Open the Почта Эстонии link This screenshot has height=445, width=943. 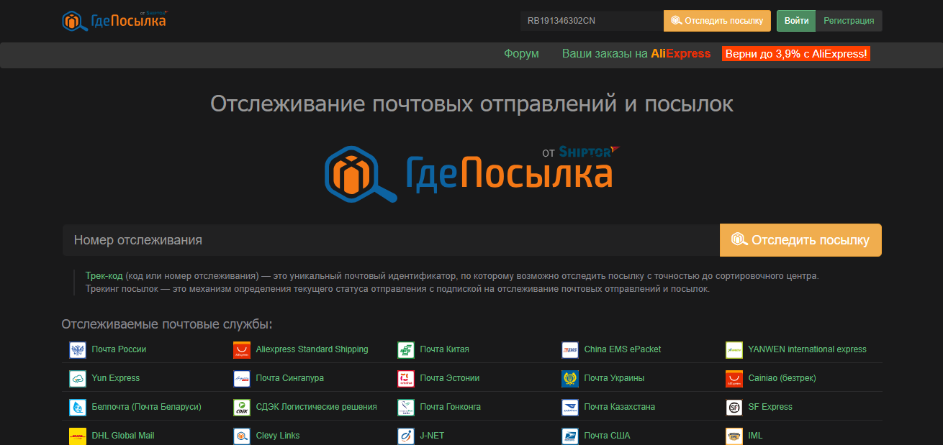[x=450, y=378]
